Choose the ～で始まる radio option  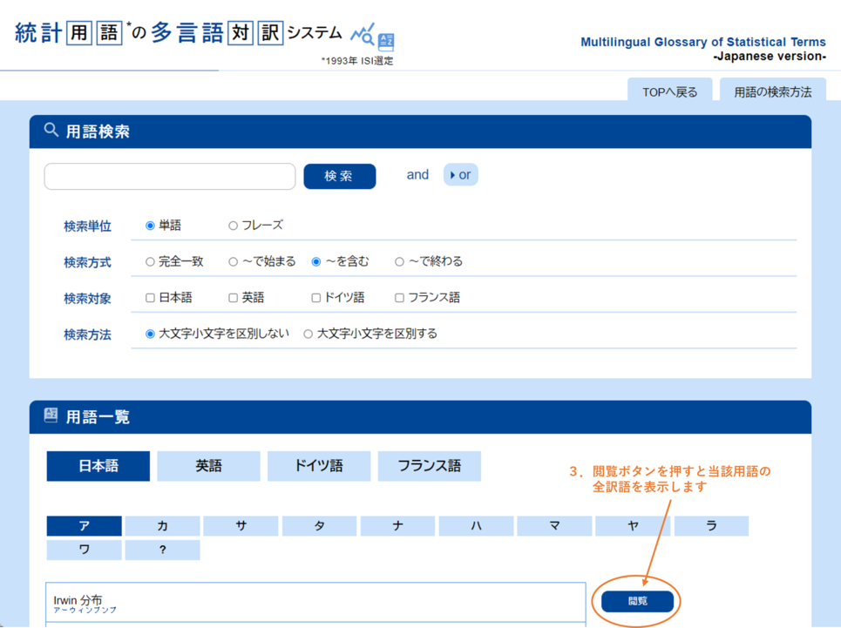pyautogui.click(x=233, y=261)
